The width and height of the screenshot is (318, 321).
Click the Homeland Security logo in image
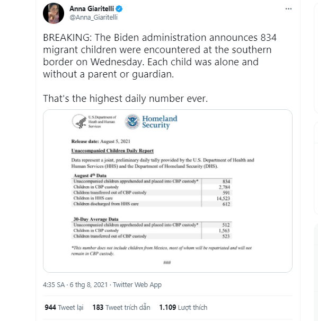[x=152, y=122]
